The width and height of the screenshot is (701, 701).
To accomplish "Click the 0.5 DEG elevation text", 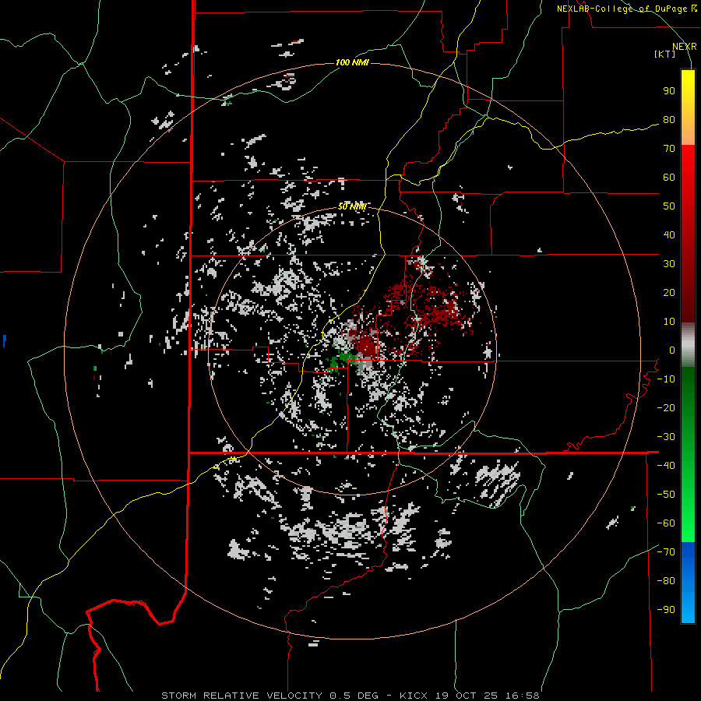I will click(x=354, y=696).
